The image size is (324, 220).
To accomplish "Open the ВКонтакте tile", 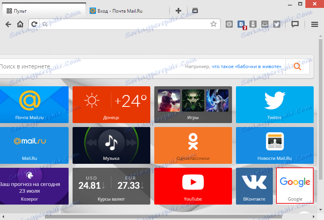I will (x=254, y=186).
